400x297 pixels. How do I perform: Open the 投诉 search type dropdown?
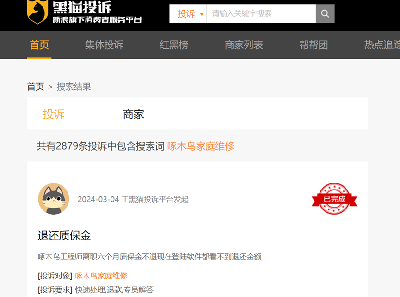click(188, 13)
